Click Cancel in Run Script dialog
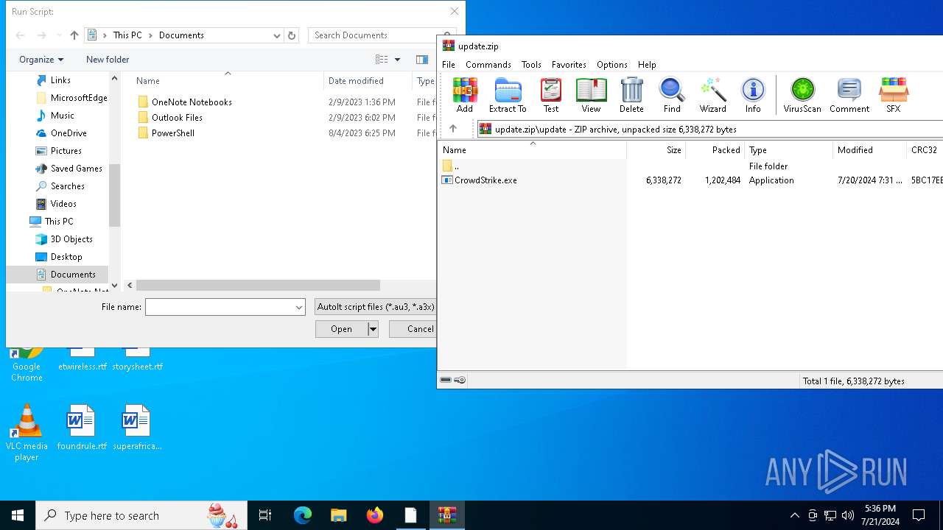This screenshot has width=943, height=530. 413,329
